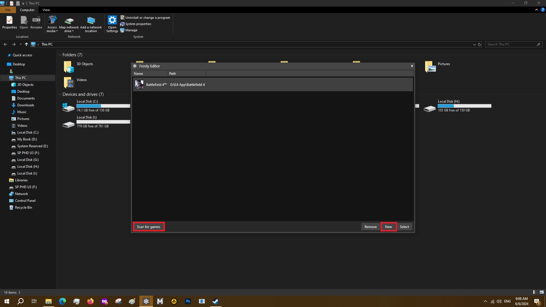
Task: Collapse Devices and drives group
Action: click(60, 94)
